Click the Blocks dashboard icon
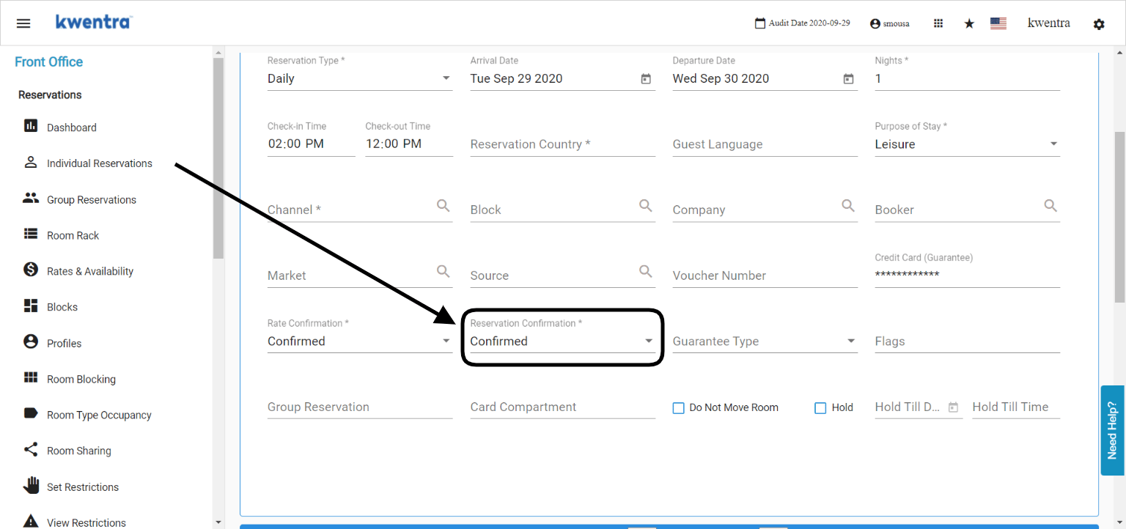 (31, 306)
